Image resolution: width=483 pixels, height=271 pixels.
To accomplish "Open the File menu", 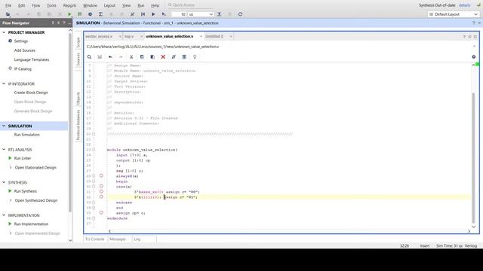I will click(x=8, y=5).
